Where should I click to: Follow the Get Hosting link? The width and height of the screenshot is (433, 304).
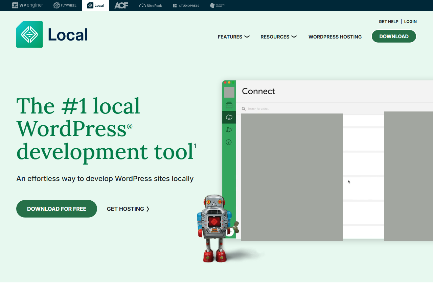click(128, 209)
